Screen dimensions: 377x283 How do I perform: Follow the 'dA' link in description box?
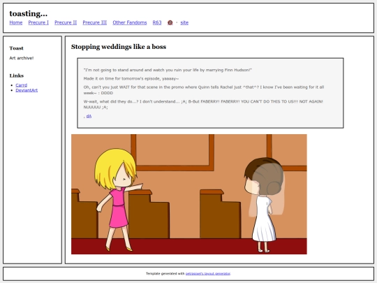click(x=89, y=116)
